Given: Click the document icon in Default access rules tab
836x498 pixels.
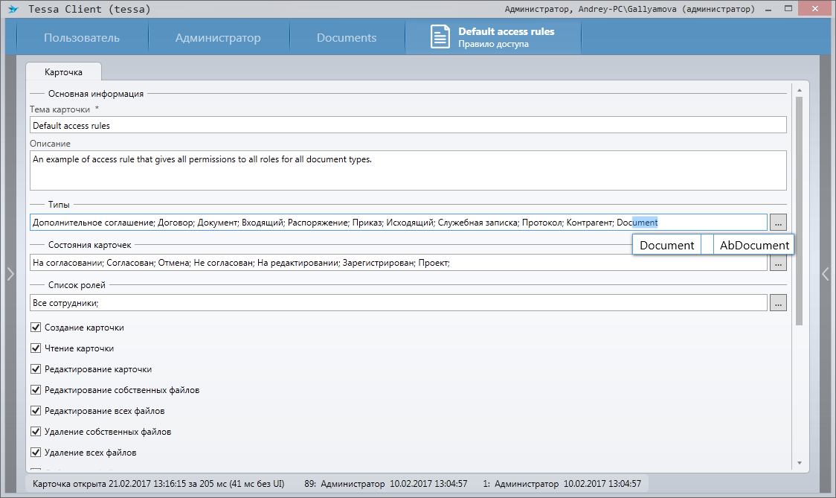Looking at the screenshot, I should (x=440, y=37).
